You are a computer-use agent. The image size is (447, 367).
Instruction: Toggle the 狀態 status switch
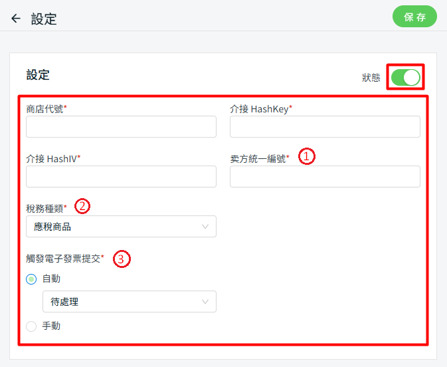405,77
